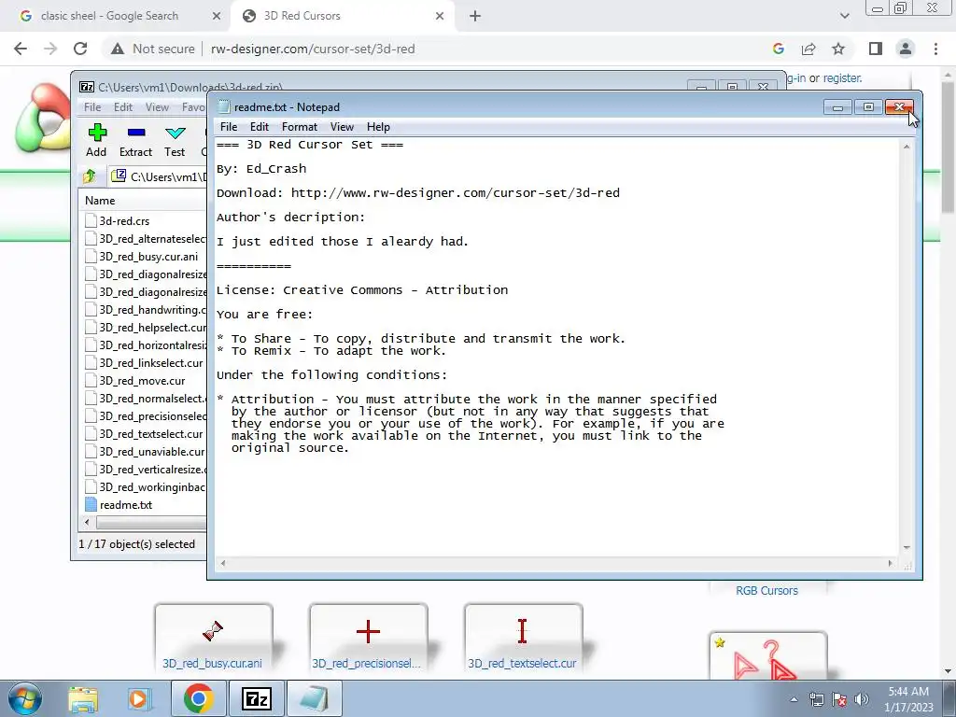Open 7-Zip Edit menu
The image size is (956, 717).
coord(123,107)
